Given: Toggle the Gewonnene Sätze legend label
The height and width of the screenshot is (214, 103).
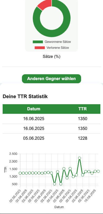Looking at the screenshot, I should pyautogui.click(x=58, y=42).
